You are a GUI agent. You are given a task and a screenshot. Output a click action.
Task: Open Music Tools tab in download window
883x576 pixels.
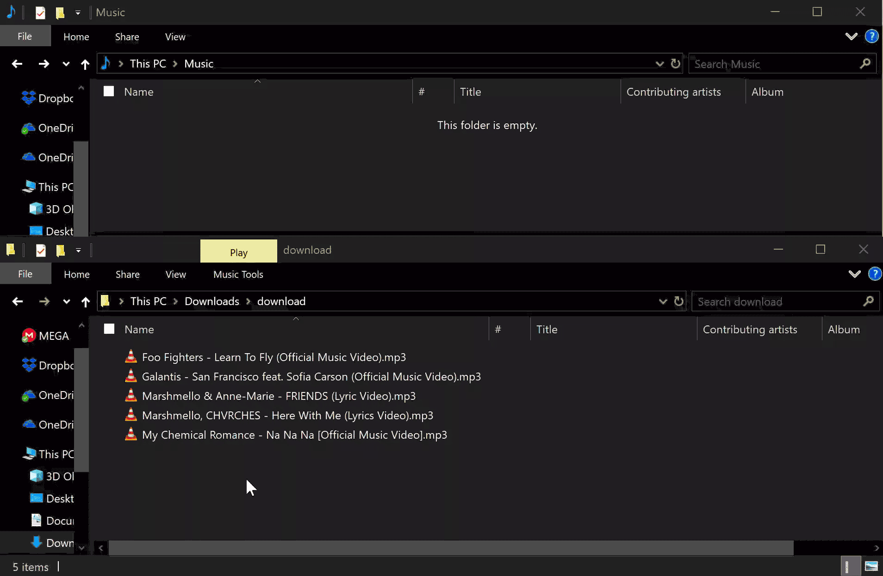(238, 274)
